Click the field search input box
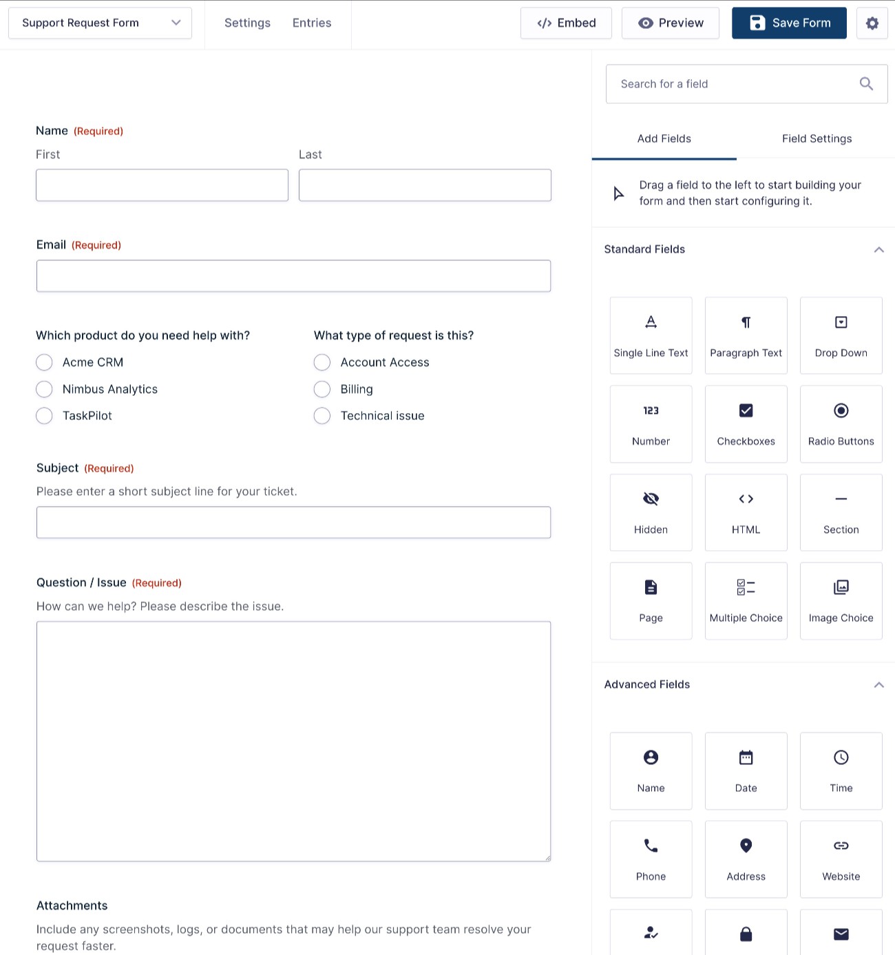The width and height of the screenshot is (895, 955). (x=730, y=83)
